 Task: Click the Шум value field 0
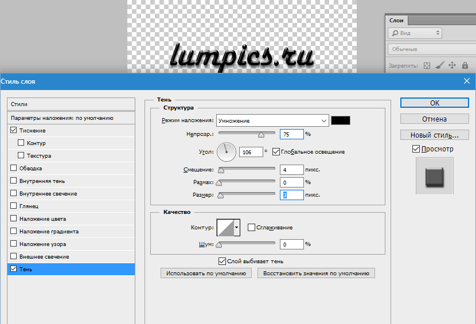[x=292, y=244]
